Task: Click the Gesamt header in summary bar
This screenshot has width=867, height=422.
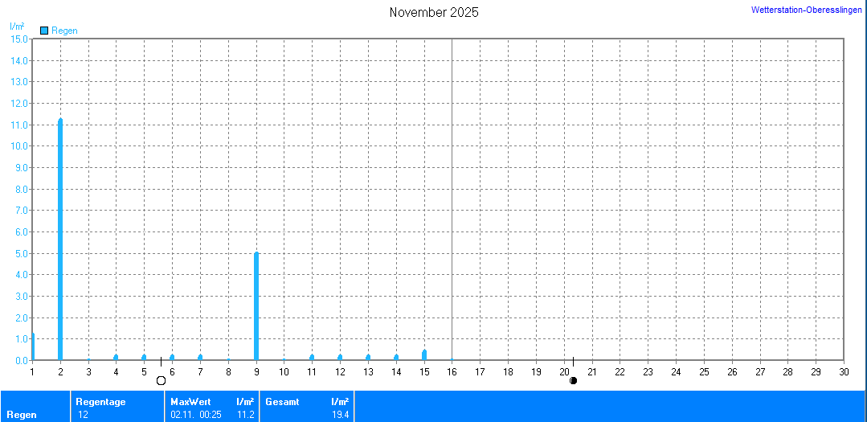Action: (x=281, y=402)
